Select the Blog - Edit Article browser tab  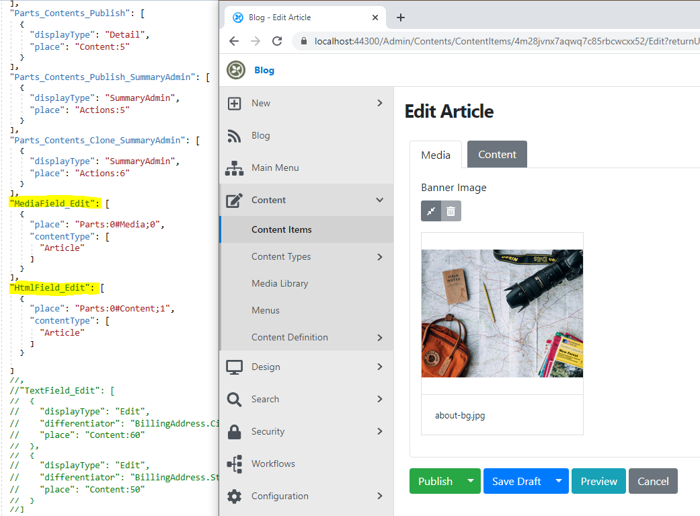305,17
